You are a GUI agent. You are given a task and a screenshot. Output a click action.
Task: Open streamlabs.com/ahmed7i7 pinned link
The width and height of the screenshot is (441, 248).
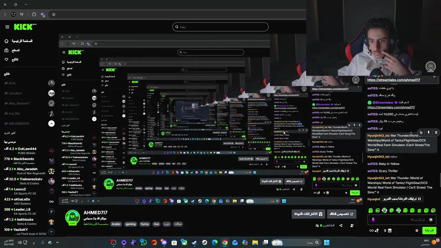pos(393,80)
